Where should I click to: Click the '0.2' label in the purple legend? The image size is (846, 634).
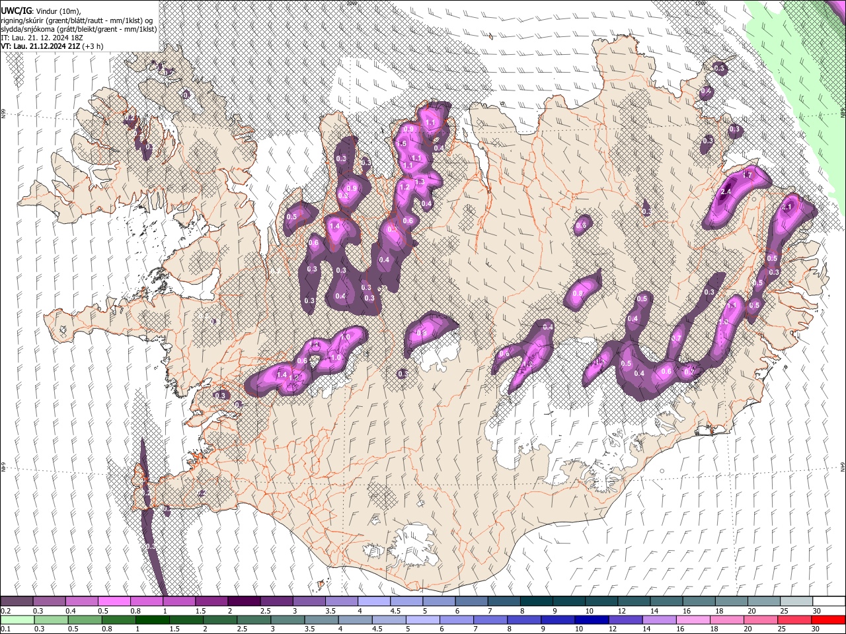coord(5,611)
